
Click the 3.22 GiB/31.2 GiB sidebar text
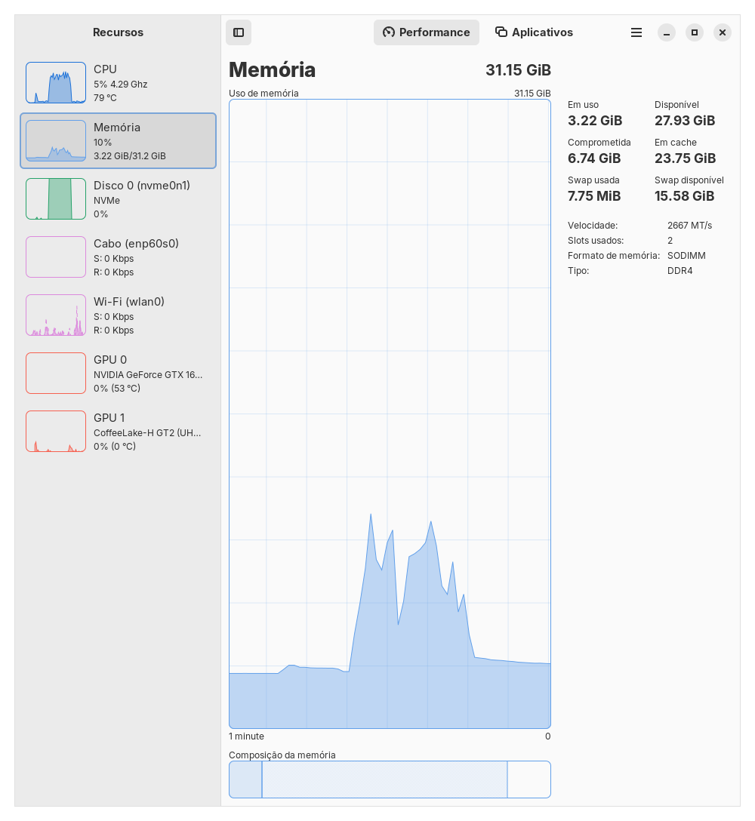pyautogui.click(x=130, y=156)
